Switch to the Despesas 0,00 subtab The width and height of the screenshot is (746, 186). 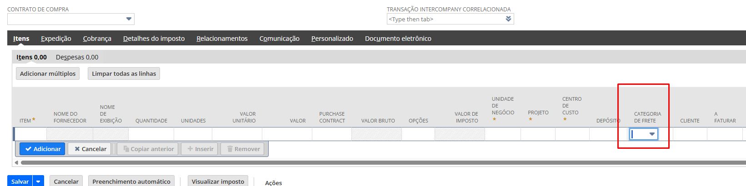77,57
